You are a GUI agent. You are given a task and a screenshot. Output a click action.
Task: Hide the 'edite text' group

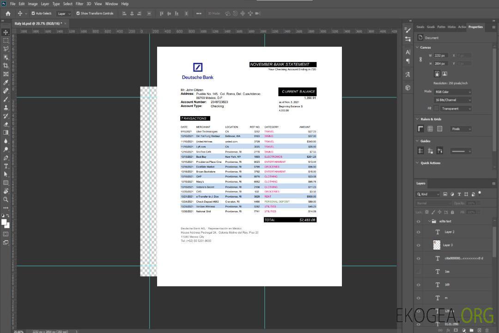[419, 222]
